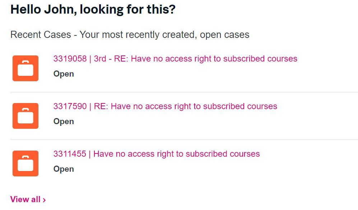Image resolution: width=358 pixels, height=210 pixels.
Task: Expand using the chevron beside View all
Action: tap(44, 200)
